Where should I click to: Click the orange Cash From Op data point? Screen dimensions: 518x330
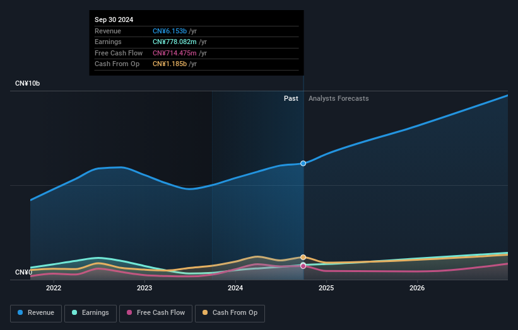click(x=303, y=257)
